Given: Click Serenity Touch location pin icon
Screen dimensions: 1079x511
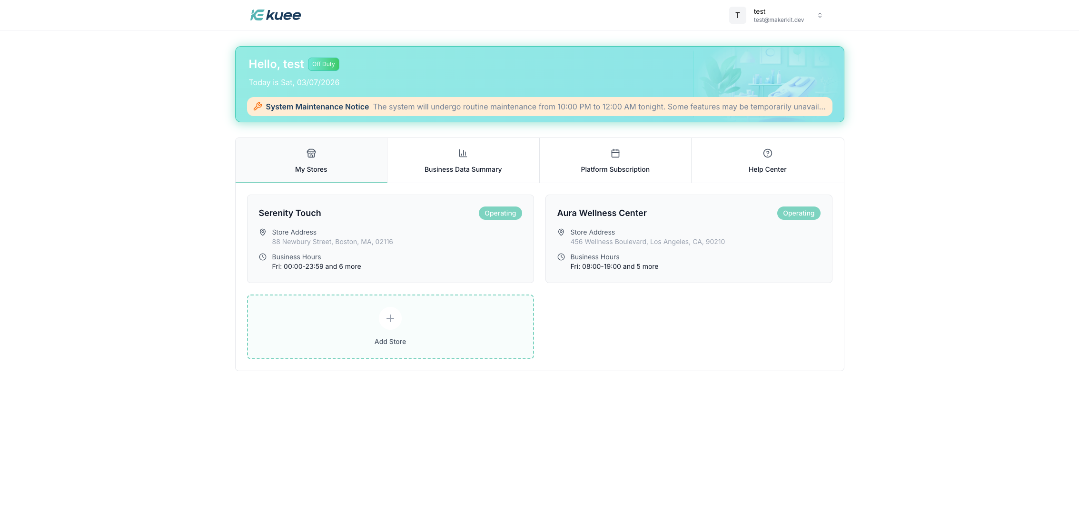Looking at the screenshot, I should point(262,232).
